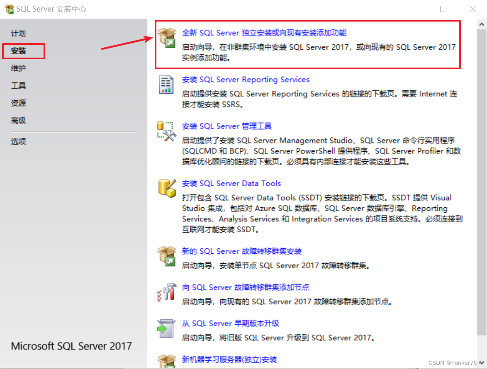The height and width of the screenshot is (369, 487).
Task: Click the SQL Server icon in the title bar
Action: coord(9,8)
